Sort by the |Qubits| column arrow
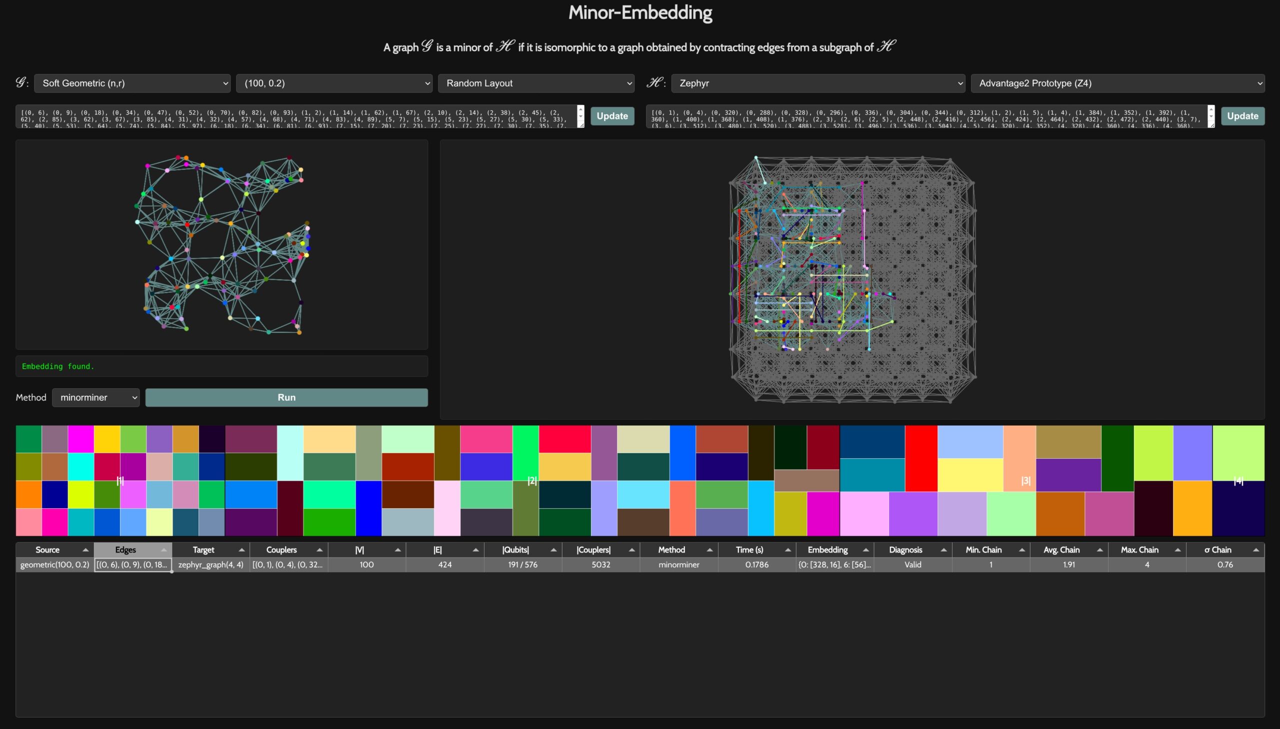 click(553, 550)
